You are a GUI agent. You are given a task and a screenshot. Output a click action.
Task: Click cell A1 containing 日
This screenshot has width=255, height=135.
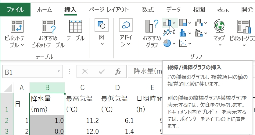pos(21,104)
